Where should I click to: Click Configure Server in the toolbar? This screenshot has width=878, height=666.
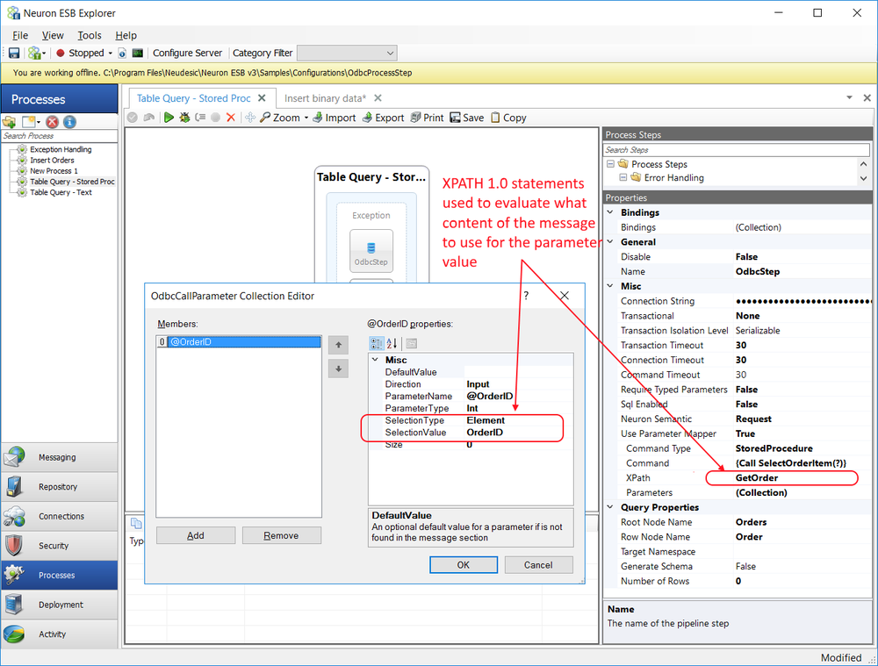pos(188,54)
